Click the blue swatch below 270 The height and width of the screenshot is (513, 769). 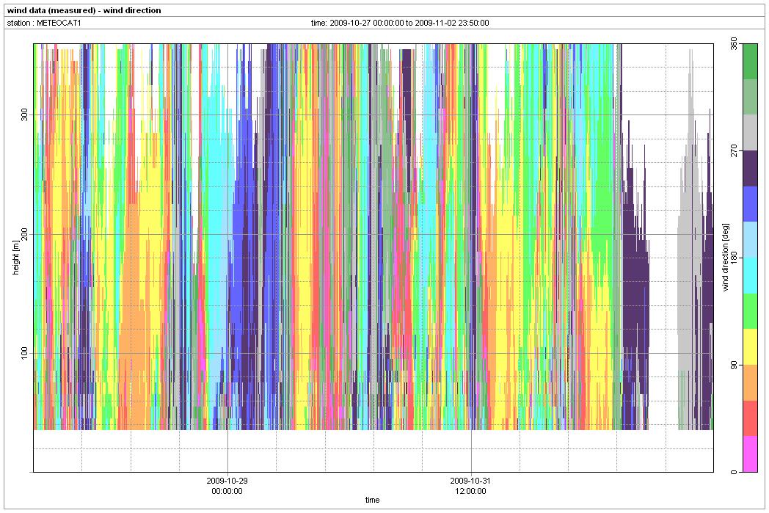click(751, 204)
